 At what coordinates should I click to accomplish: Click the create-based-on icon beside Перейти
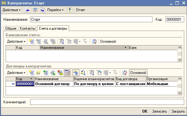(43, 10)
